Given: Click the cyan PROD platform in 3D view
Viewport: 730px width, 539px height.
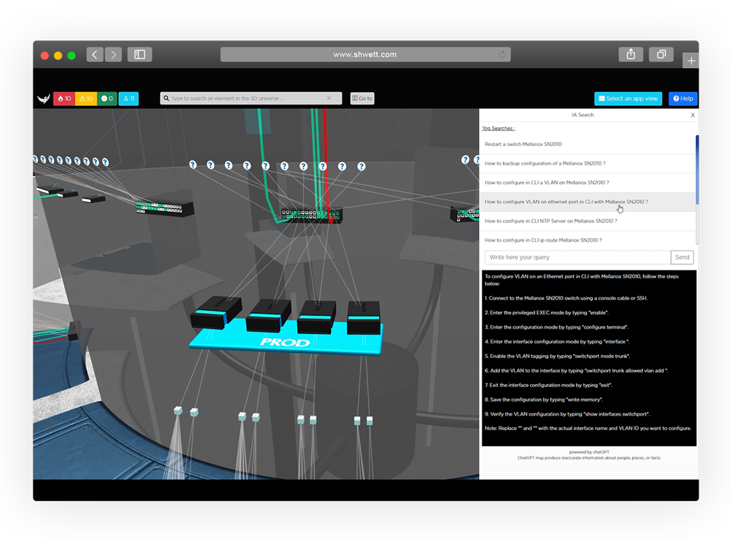Looking at the screenshot, I should pos(286,341).
